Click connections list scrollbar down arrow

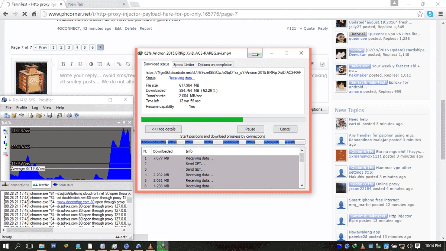coord(302,185)
